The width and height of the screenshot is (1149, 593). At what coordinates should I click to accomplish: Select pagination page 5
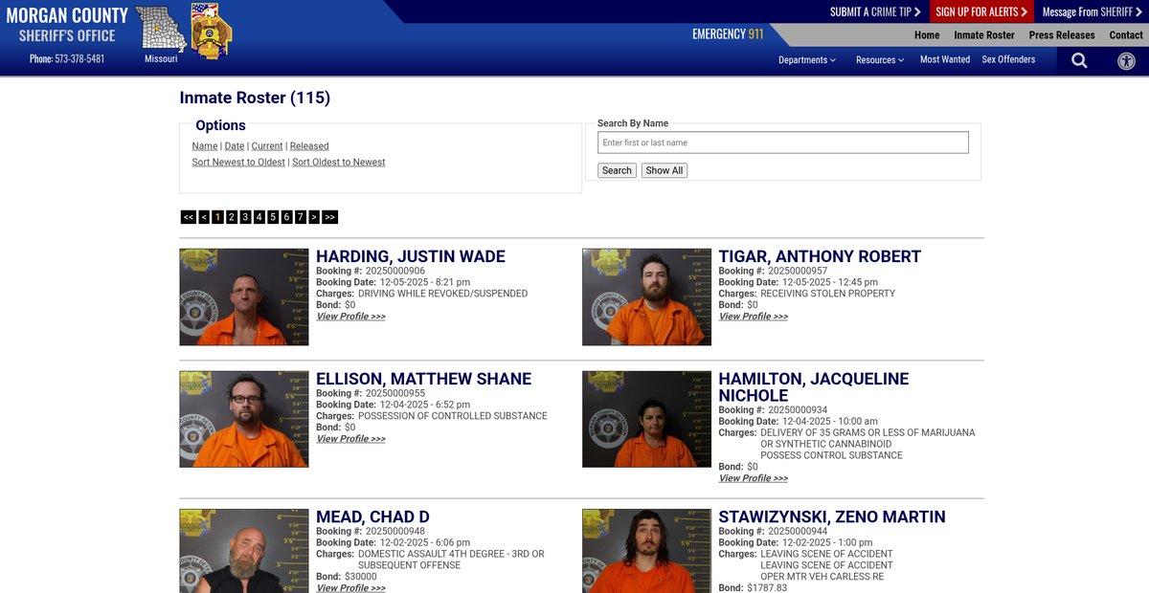click(273, 217)
